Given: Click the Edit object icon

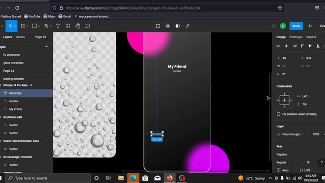Looking at the screenshot, I should coord(158,26).
